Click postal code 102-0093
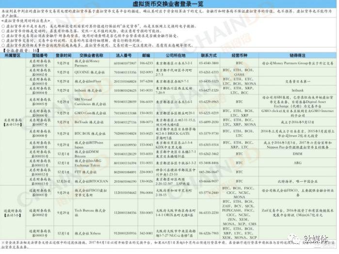The width and height of the screenshot is (339, 254). tap(146, 72)
